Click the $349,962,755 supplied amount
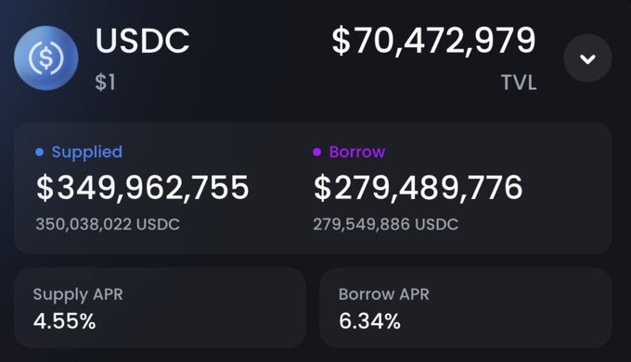 pos(143,187)
